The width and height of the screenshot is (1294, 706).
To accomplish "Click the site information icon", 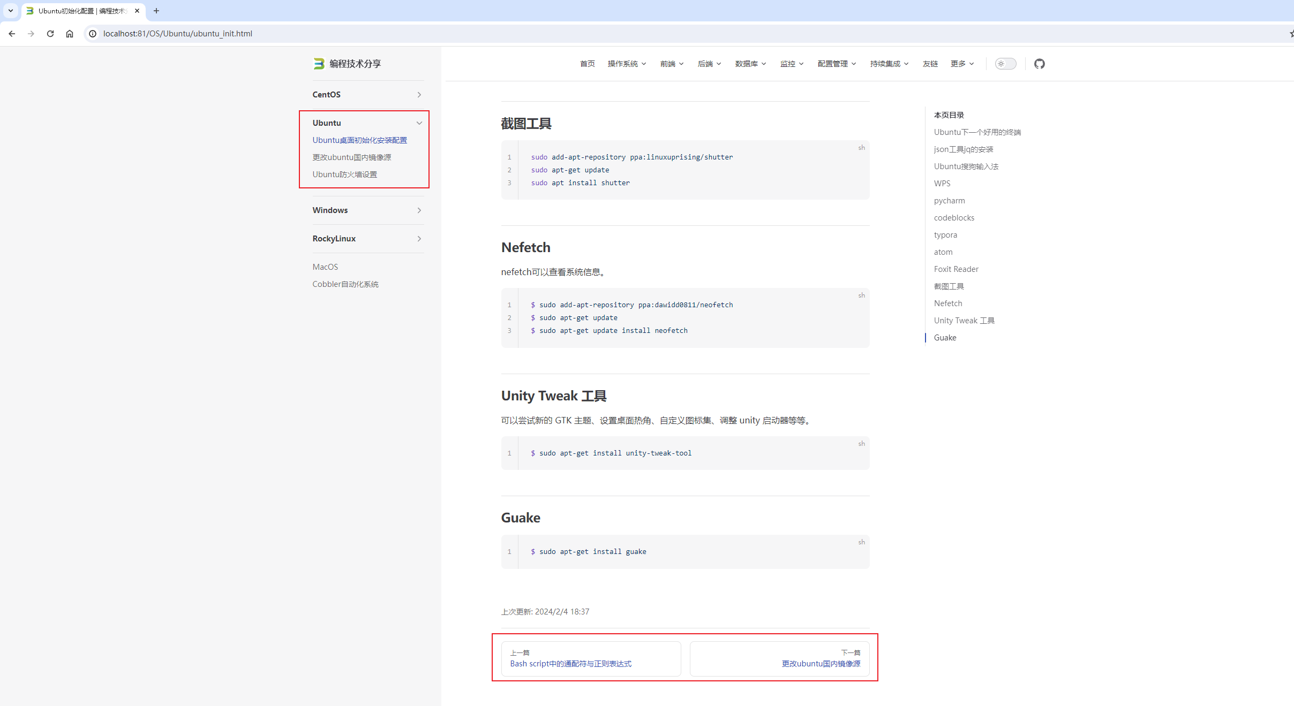I will pyautogui.click(x=93, y=34).
